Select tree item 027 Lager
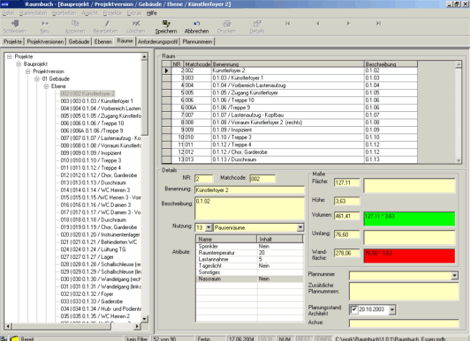Screen dimensions: 471x341 point(87,257)
